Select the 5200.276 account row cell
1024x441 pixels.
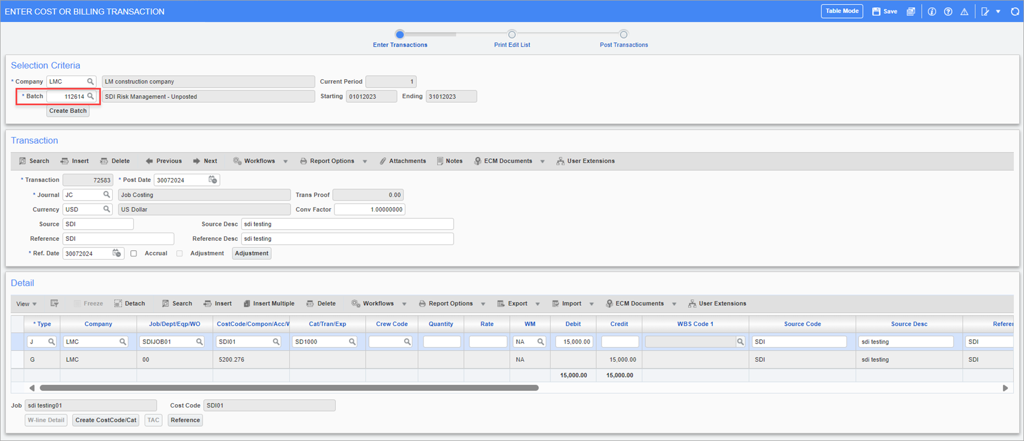(251, 360)
